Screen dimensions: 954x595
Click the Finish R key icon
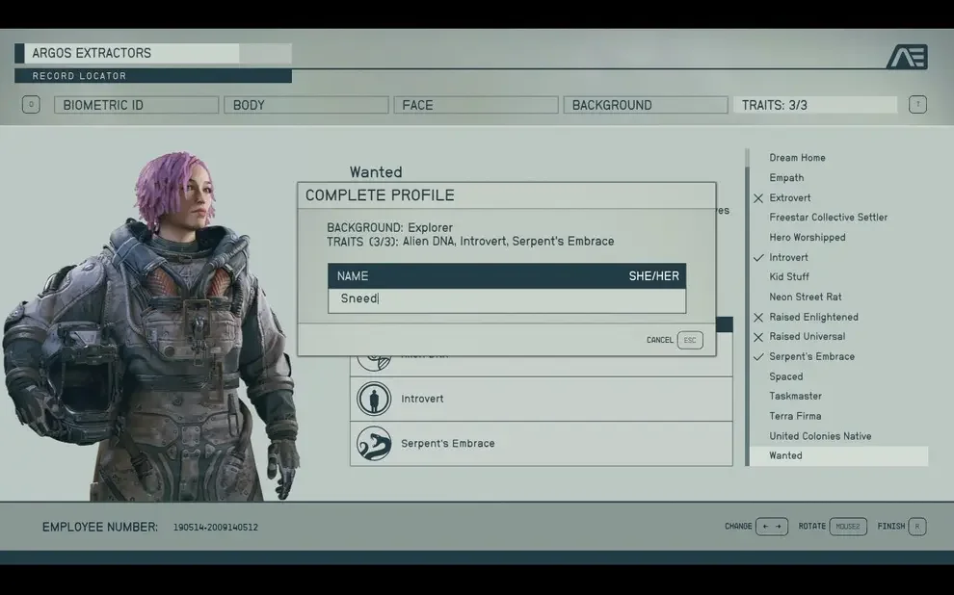pyautogui.click(x=916, y=527)
